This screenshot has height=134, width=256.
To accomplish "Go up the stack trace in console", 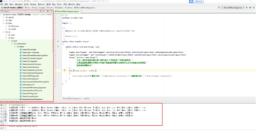I will point(5,105).
